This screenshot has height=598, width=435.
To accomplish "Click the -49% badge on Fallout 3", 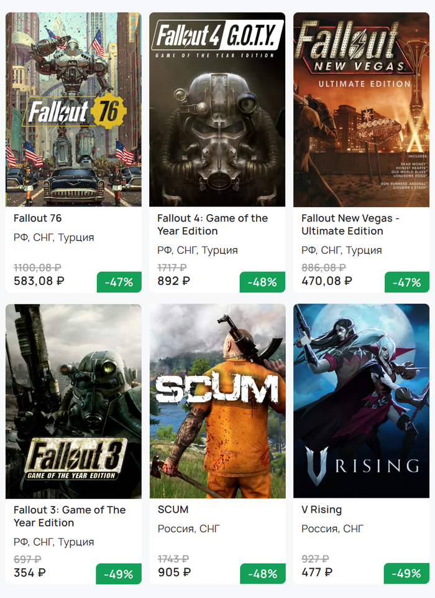I will point(119,574).
